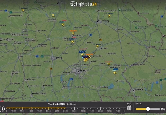This screenshot has width=166, height=115.
Task: Select the Lufthansa plane near Landshut
Action: point(97,46)
